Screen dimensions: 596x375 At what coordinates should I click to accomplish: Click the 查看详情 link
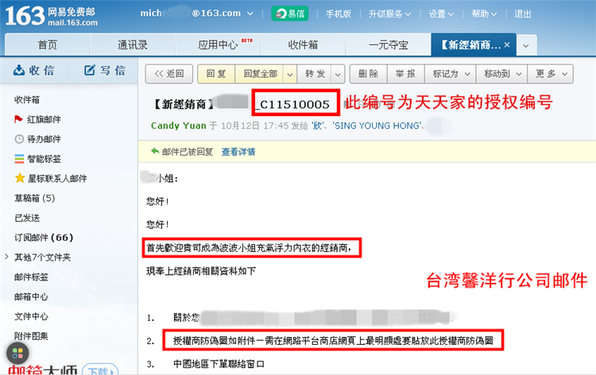coord(238,152)
